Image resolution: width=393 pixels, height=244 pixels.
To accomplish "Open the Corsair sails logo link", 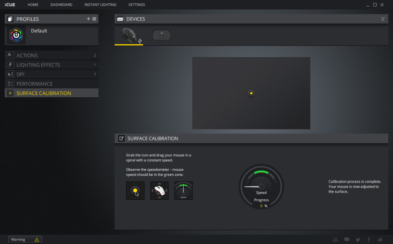I will pyautogui.click(x=380, y=240).
